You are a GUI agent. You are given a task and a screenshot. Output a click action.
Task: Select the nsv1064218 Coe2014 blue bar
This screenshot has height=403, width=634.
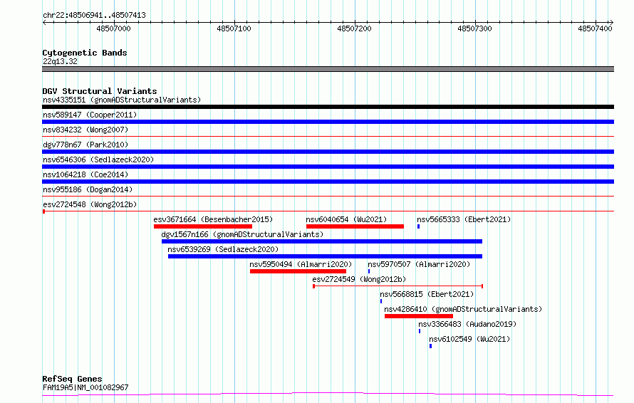pos(328,182)
